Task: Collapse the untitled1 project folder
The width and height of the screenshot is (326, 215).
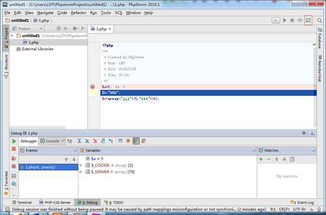Action: (12, 36)
